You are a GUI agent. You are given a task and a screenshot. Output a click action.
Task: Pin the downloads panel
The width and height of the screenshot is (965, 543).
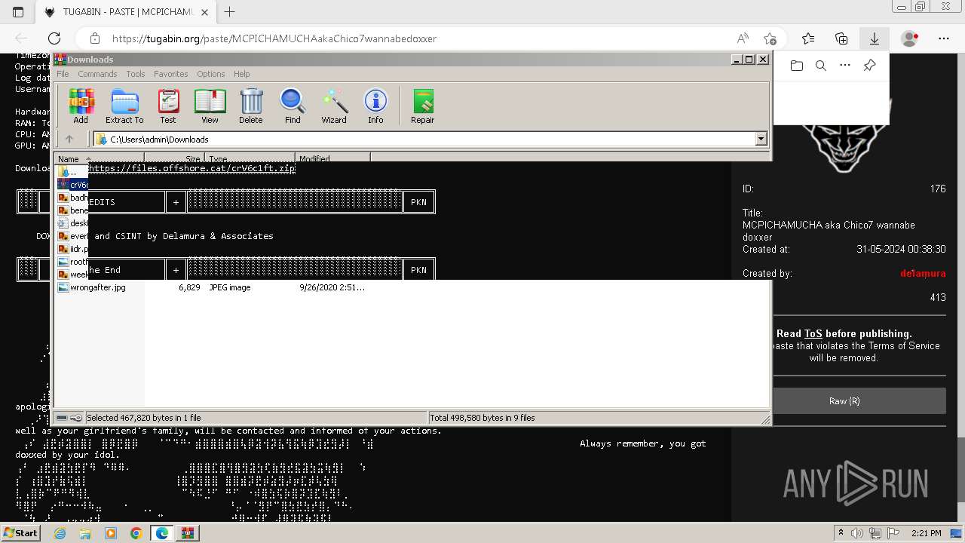pos(869,66)
